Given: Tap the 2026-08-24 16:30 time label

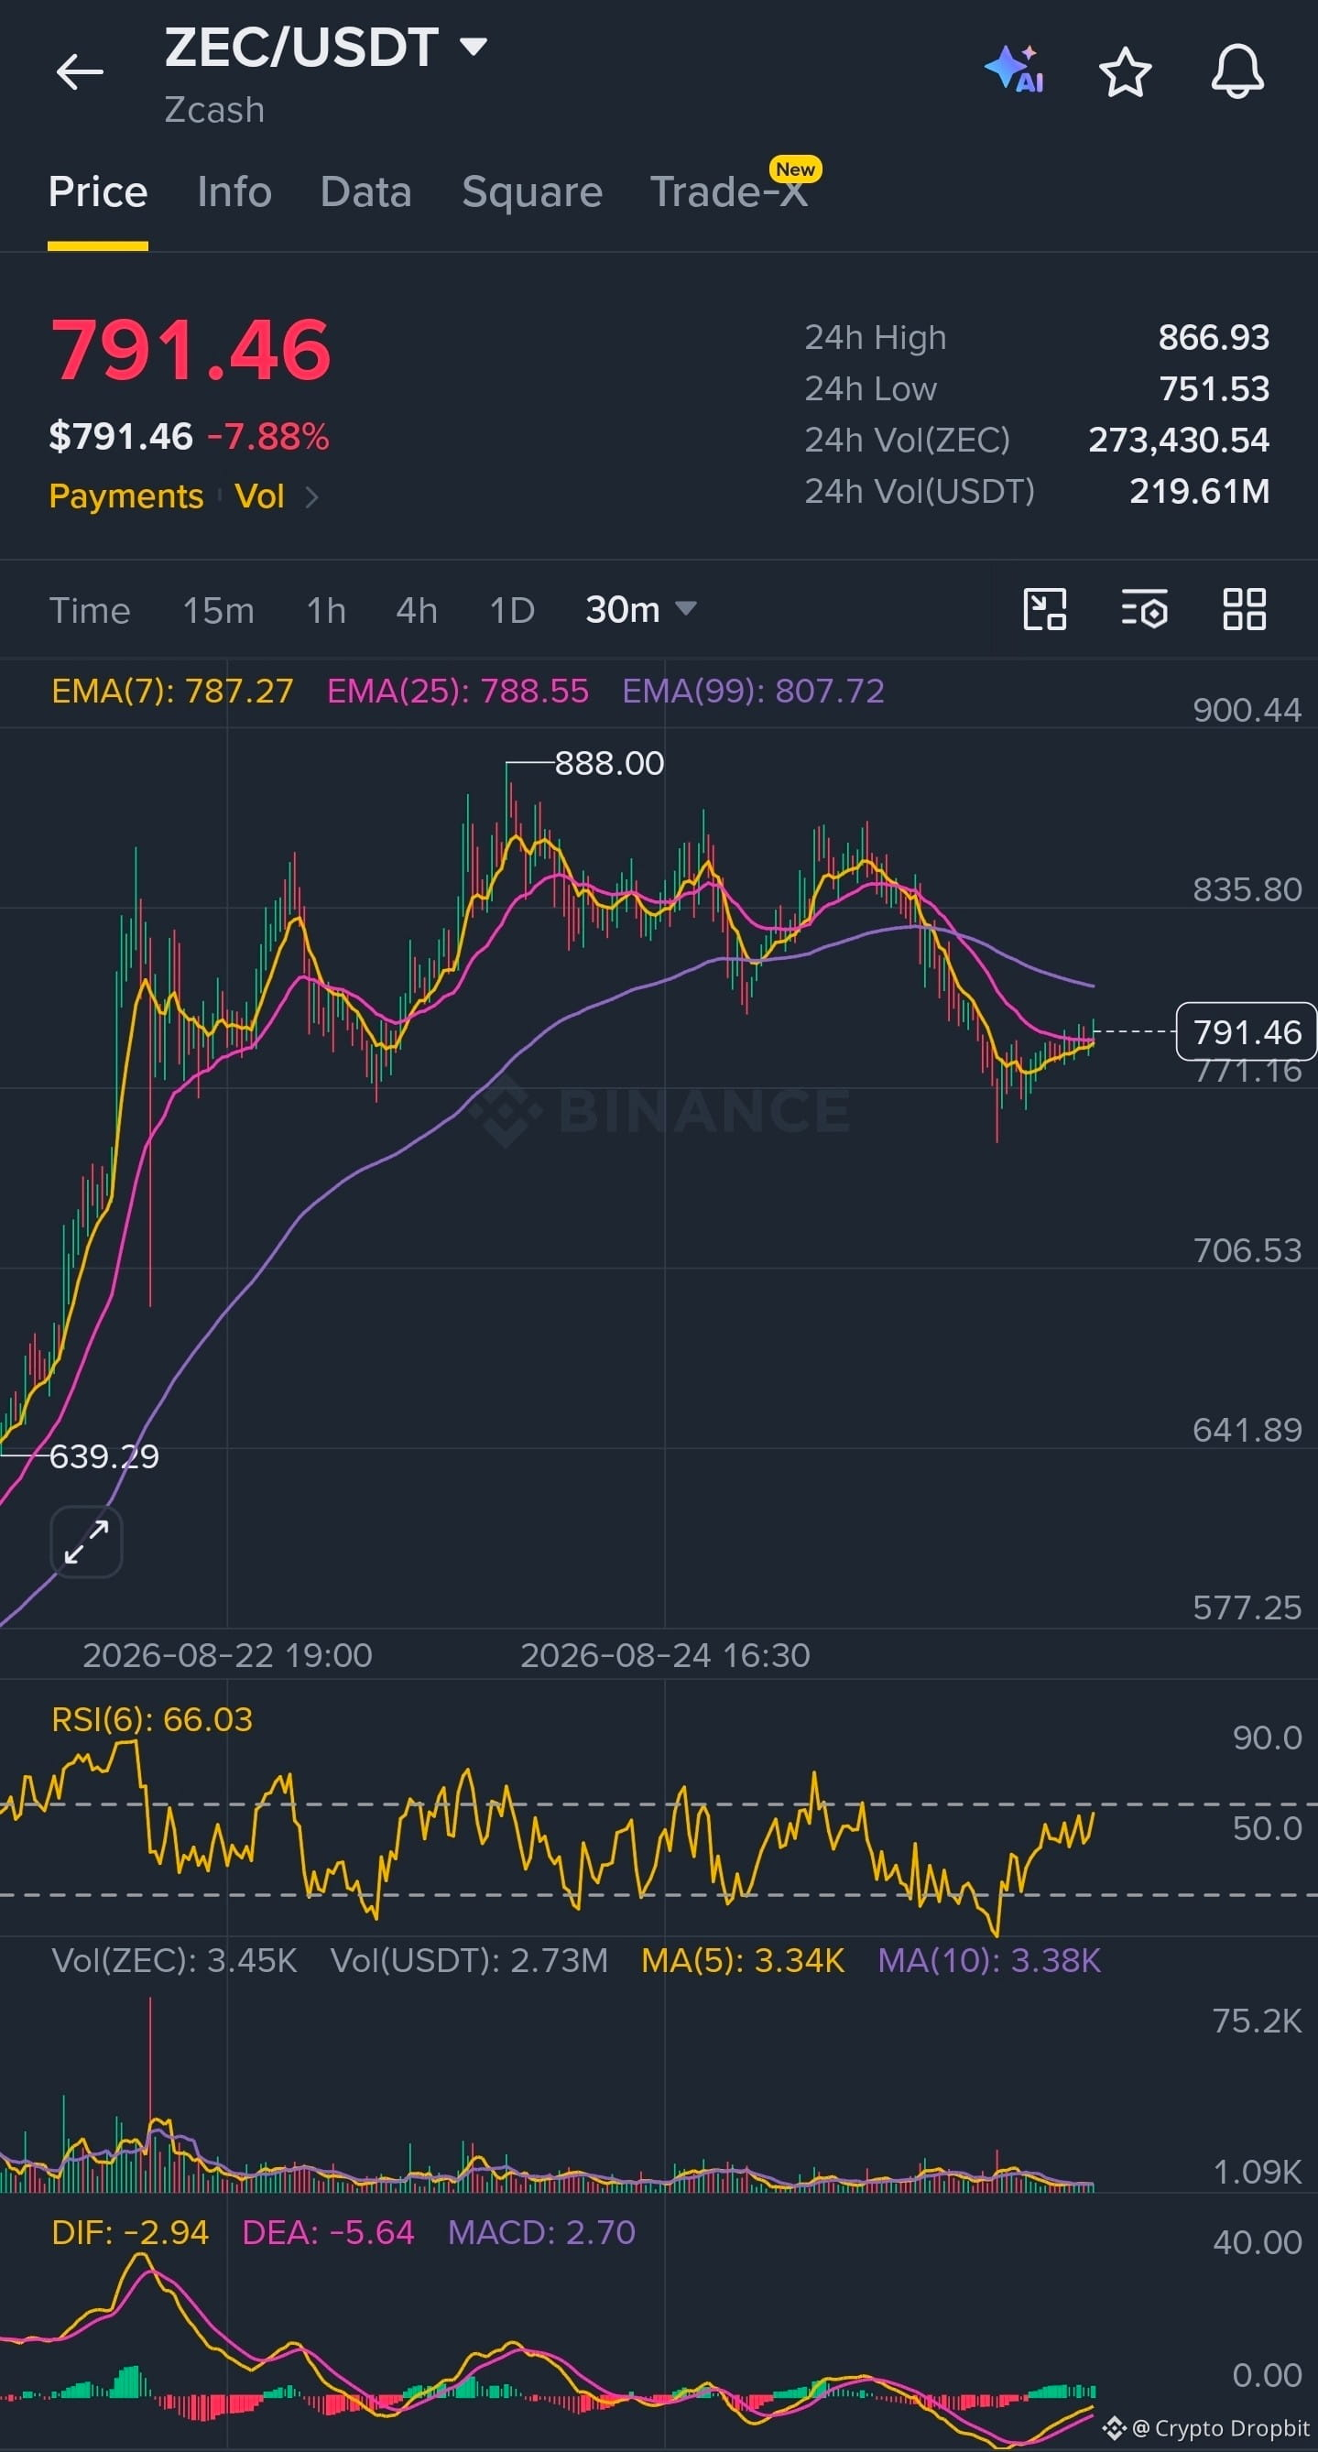Looking at the screenshot, I should 665,1655.
